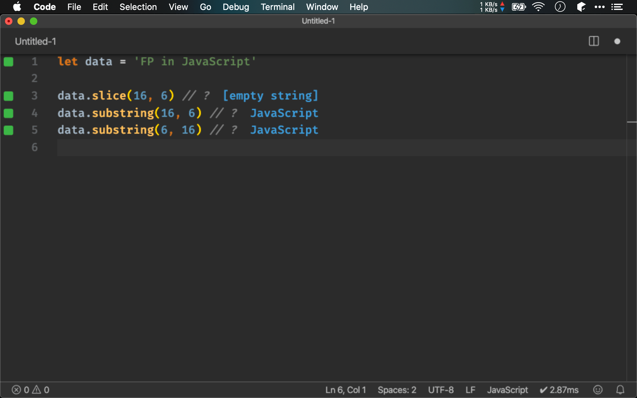
Task: Click the green coverage indicator on line 1
Action: coord(8,62)
